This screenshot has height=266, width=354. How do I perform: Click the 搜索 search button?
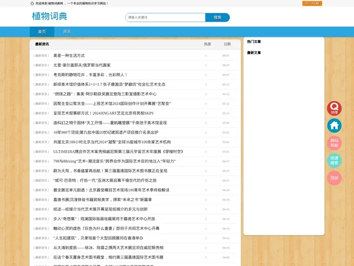[217, 17]
